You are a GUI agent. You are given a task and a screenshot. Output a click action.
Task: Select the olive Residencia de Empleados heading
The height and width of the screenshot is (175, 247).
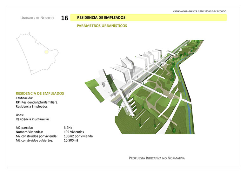coord(40,94)
